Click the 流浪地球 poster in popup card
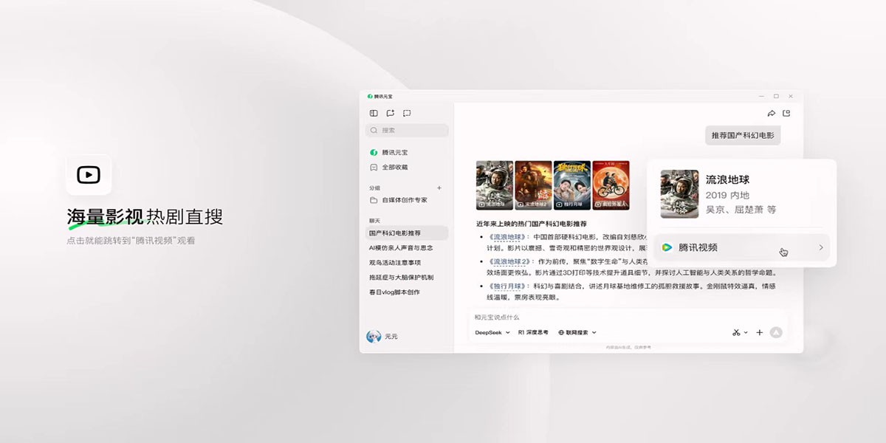Image resolution: width=886 pixels, height=443 pixels. pyautogui.click(x=679, y=193)
